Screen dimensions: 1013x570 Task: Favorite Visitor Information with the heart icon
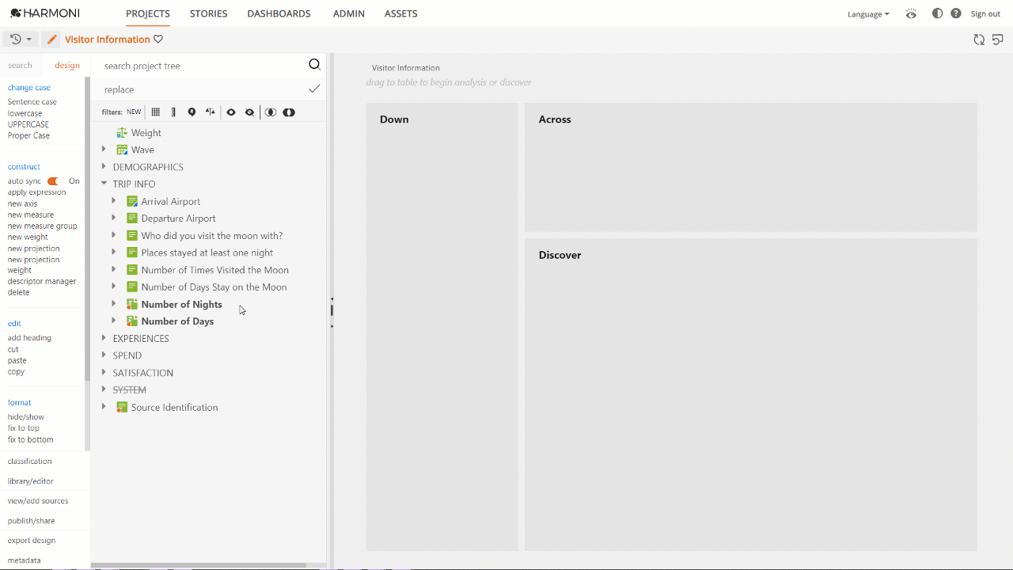pyautogui.click(x=158, y=40)
